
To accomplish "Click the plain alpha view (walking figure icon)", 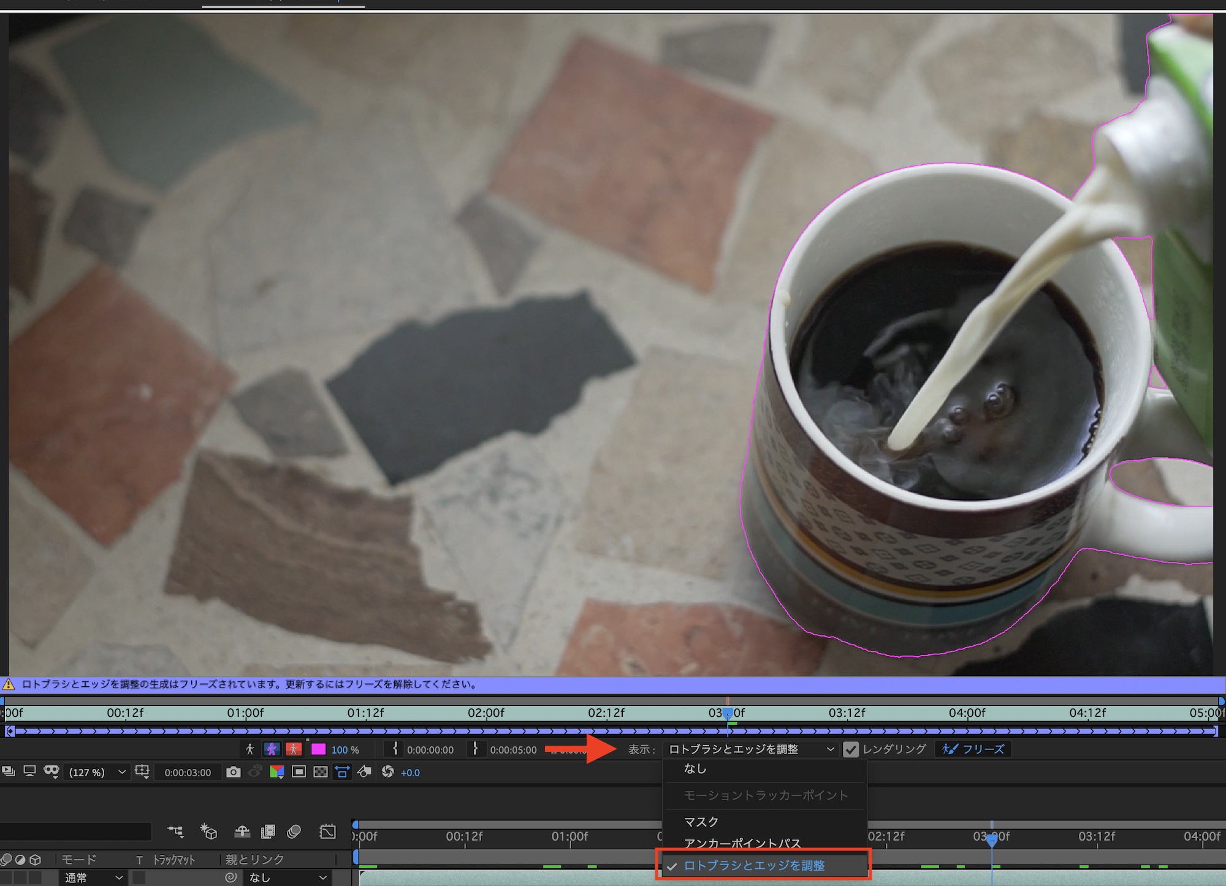I will (x=249, y=749).
